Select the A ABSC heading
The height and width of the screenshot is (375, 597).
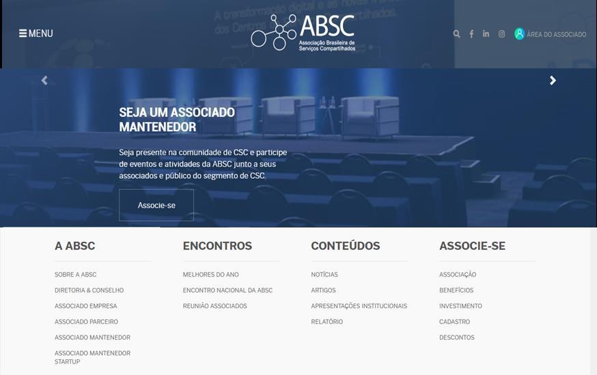pos(75,246)
